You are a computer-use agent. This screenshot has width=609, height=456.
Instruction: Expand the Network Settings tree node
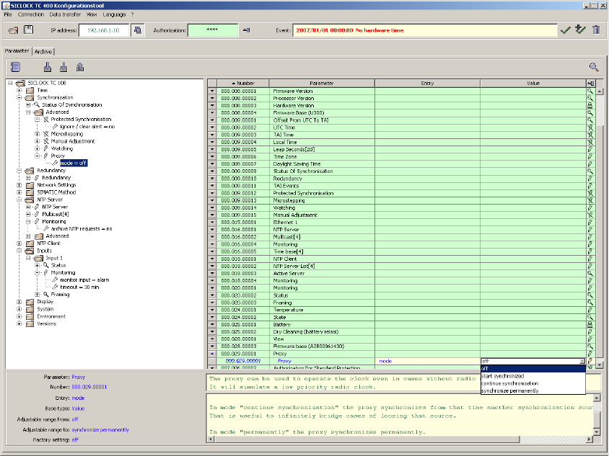click(19, 184)
